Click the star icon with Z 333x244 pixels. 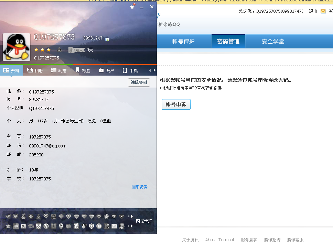pyautogui.click(x=8, y=226)
